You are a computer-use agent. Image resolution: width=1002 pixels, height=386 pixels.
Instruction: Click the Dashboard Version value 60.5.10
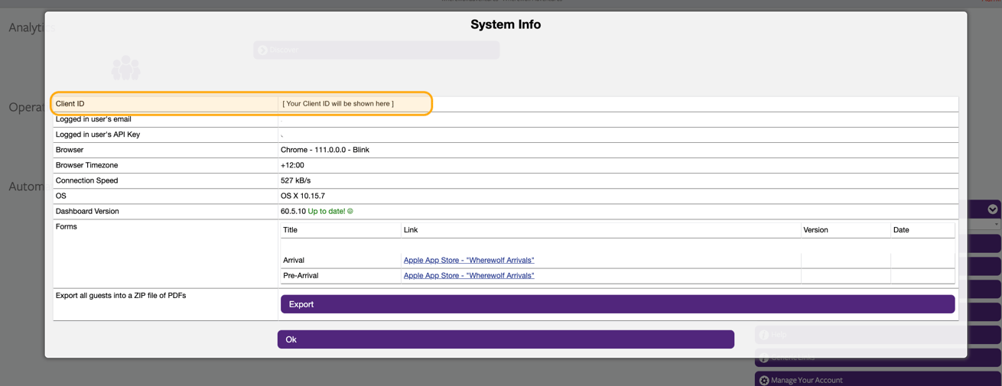click(293, 212)
